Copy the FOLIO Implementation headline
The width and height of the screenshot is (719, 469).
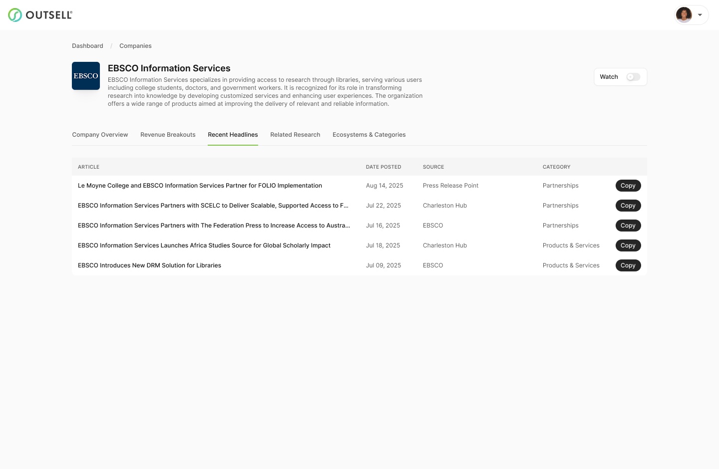pyautogui.click(x=628, y=185)
